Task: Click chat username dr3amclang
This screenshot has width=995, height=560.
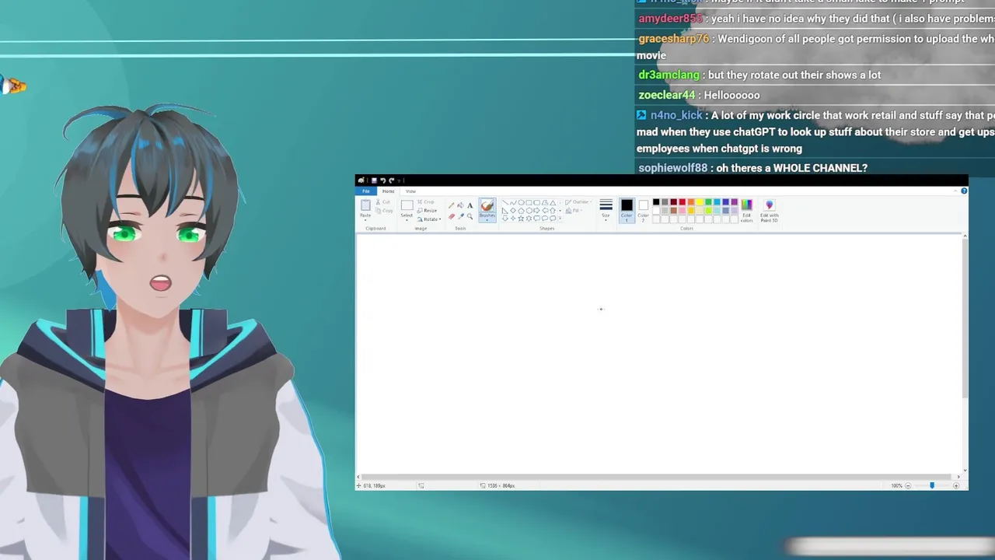Action: pos(669,75)
